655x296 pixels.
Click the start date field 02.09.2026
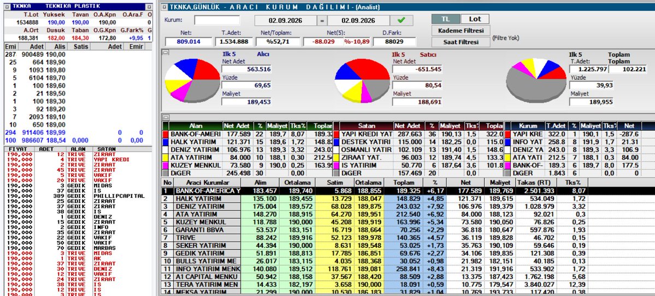pos(285,20)
